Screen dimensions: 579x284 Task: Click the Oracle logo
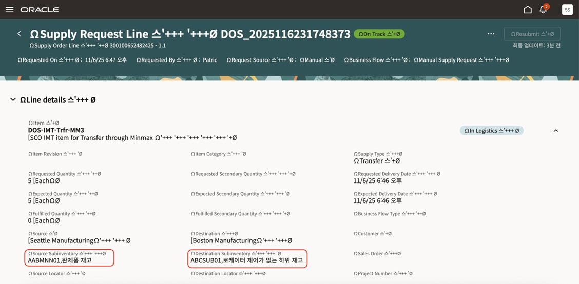(x=40, y=10)
